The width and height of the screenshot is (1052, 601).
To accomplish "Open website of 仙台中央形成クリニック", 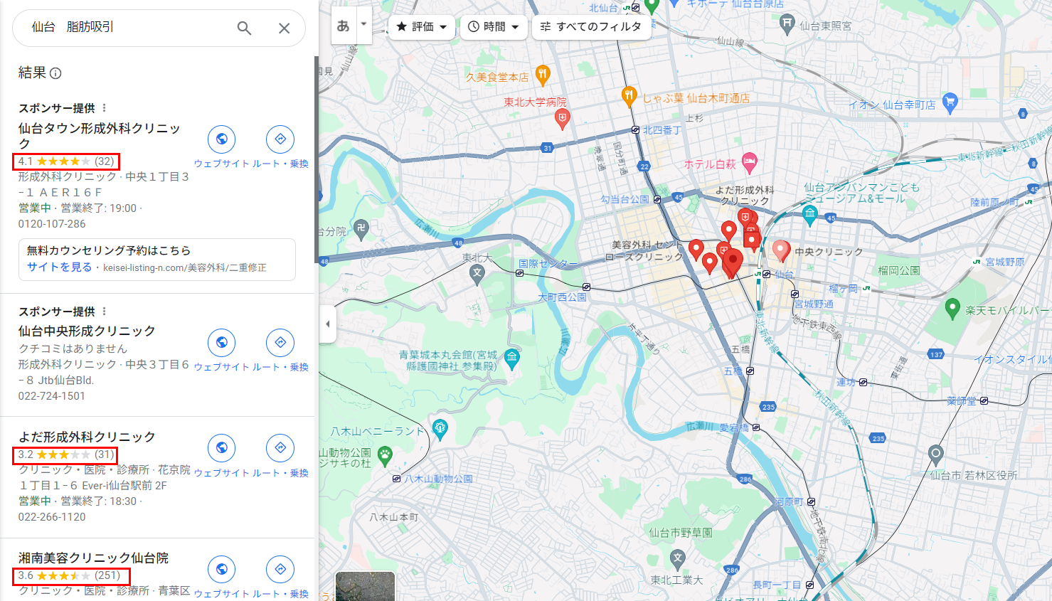I will point(222,343).
